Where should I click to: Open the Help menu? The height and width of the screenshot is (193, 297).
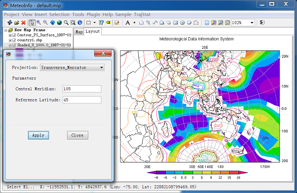click(x=108, y=14)
